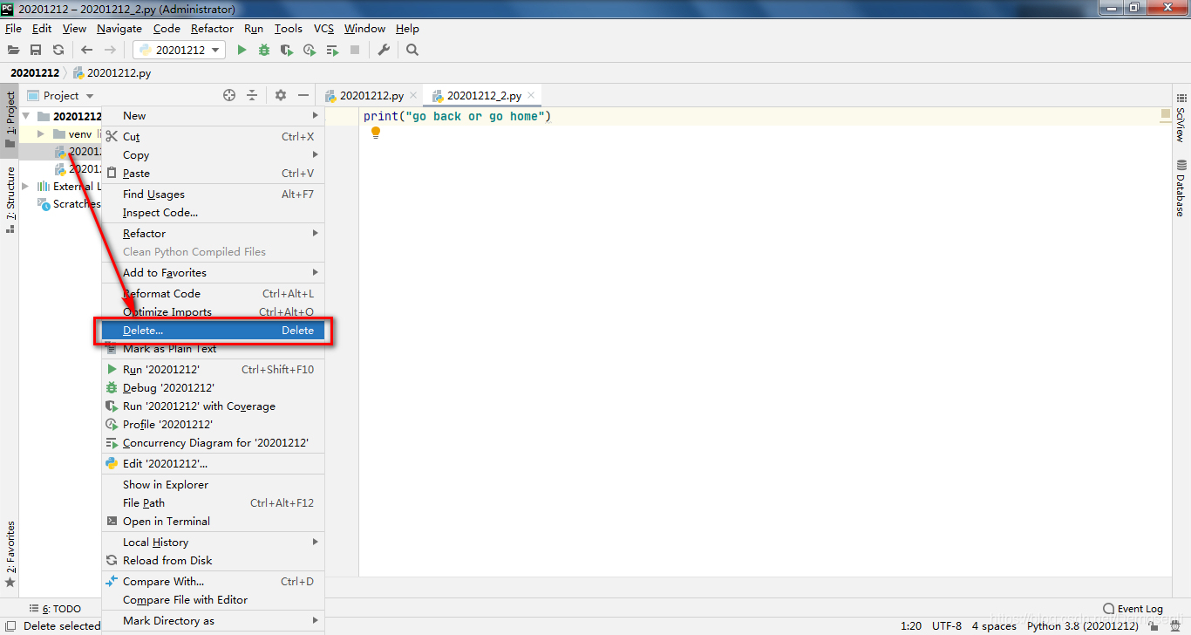The height and width of the screenshot is (635, 1191).
Task: Click the Synchronize refresh toolbar icon
Action: click(x=58, y=51)
